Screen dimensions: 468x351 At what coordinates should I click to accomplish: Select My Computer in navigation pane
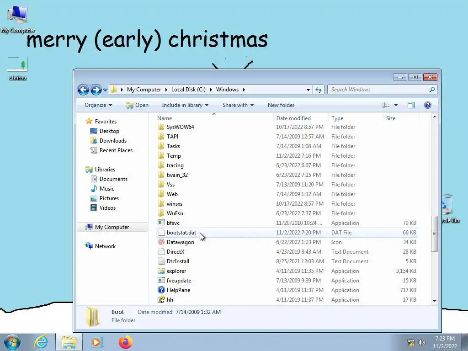point(112,227)
